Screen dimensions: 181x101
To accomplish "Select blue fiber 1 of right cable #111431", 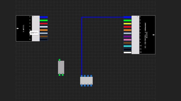I will [x=127, y=17].
